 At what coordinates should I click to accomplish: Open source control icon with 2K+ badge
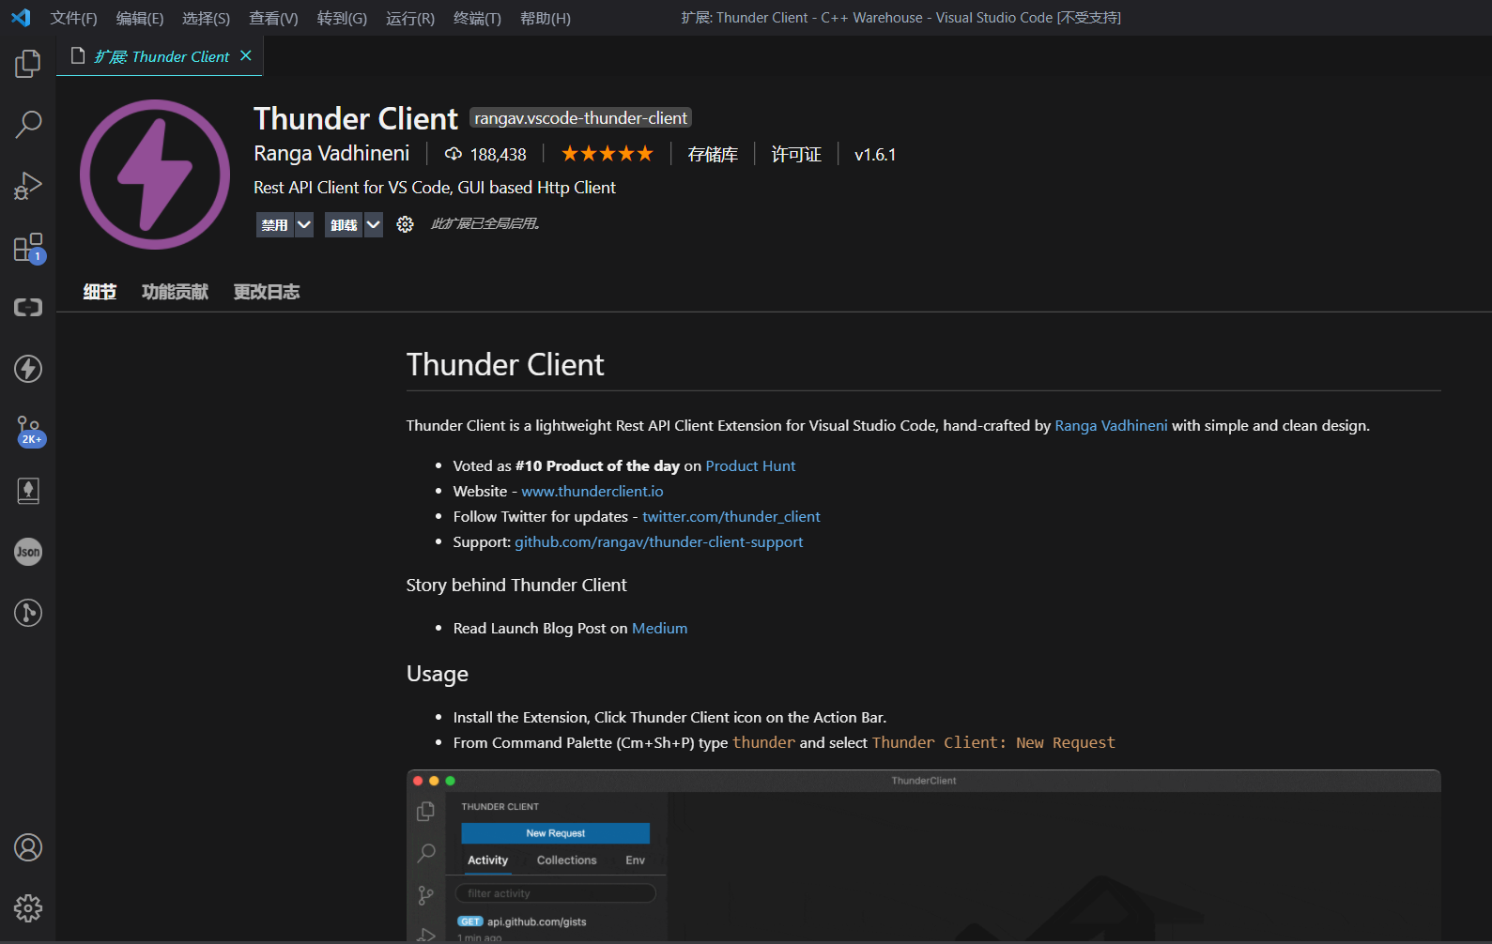(28, 431)
